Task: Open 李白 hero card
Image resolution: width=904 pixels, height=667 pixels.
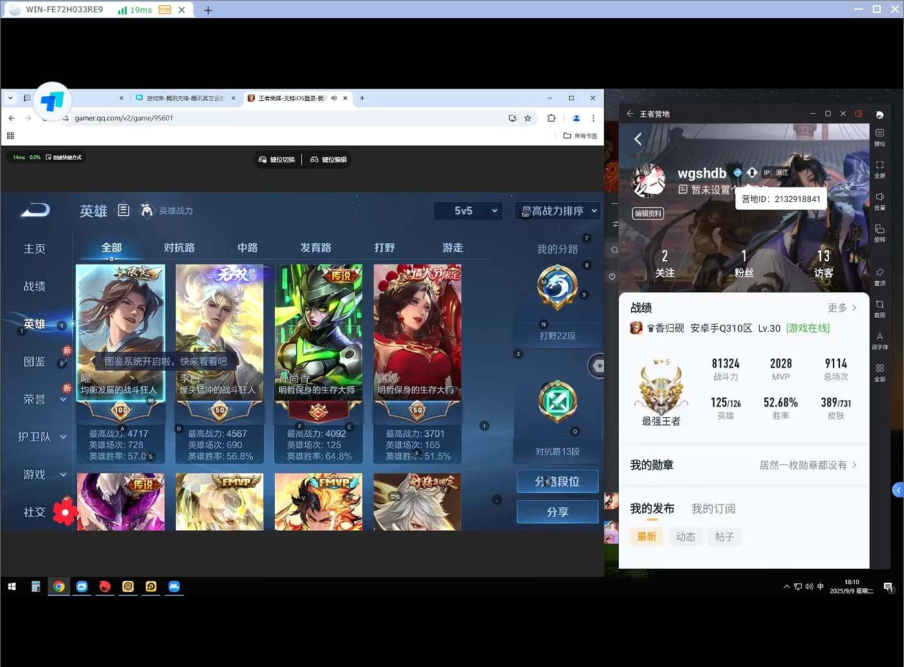Action: (219, 364)
